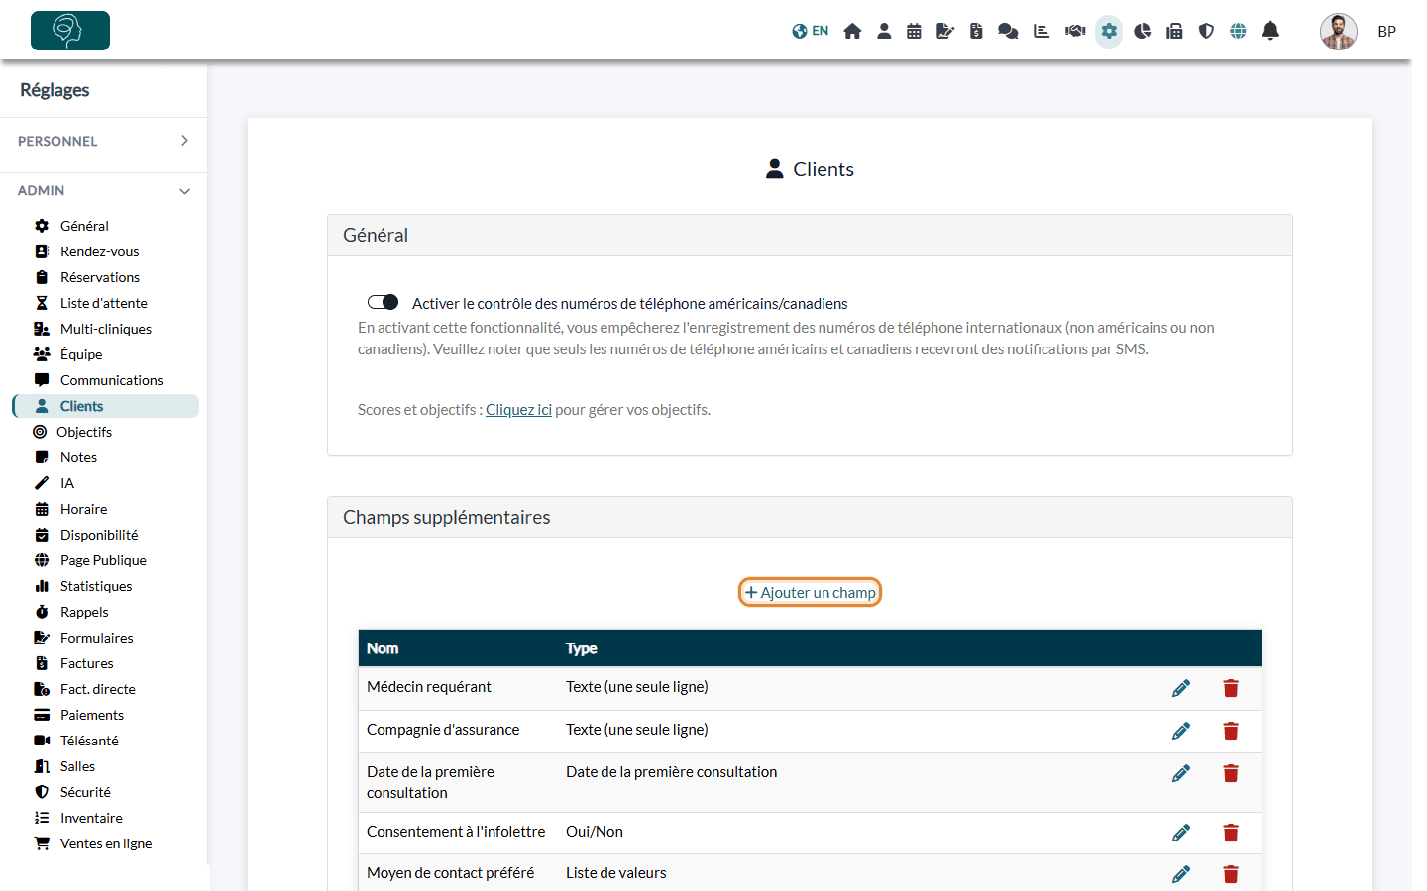Select Objectifs in the admin menu

click(x=84, y=432)
